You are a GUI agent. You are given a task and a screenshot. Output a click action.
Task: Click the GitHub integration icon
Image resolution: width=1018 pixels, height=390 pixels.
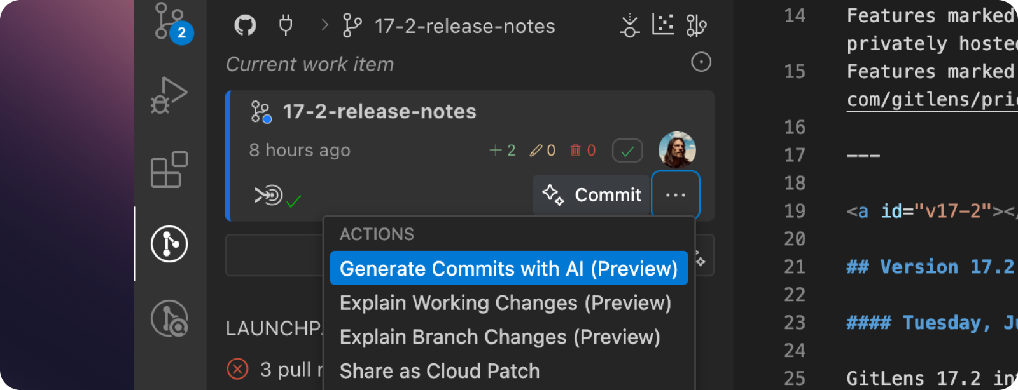click(x=245, y=25)
